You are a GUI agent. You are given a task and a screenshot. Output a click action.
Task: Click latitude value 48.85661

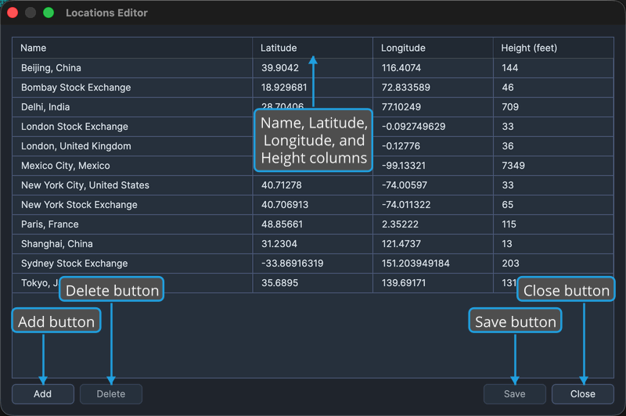click(x=282, y=224)
